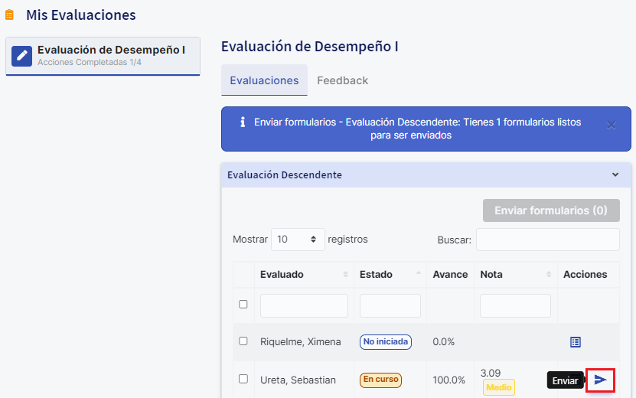The image size is (636, 398).
Task: Click the info icon in blue banner
Action: point(243,122)
